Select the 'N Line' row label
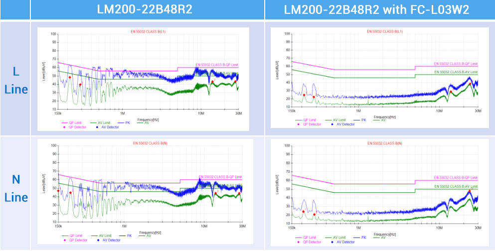Screen dimensions: 495x251 [16, 188]
